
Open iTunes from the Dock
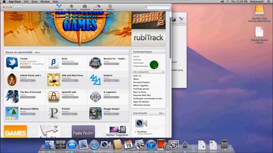(x=151, y=144)
